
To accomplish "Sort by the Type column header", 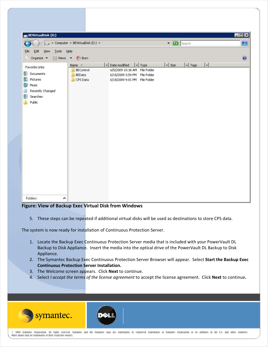I will [x=152, y=65].
